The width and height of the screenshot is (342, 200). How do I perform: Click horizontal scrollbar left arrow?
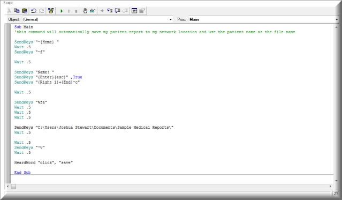7,187
